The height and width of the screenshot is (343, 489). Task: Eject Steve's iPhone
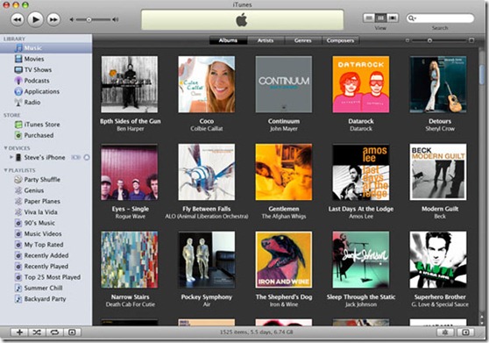[x=87, y=157]
